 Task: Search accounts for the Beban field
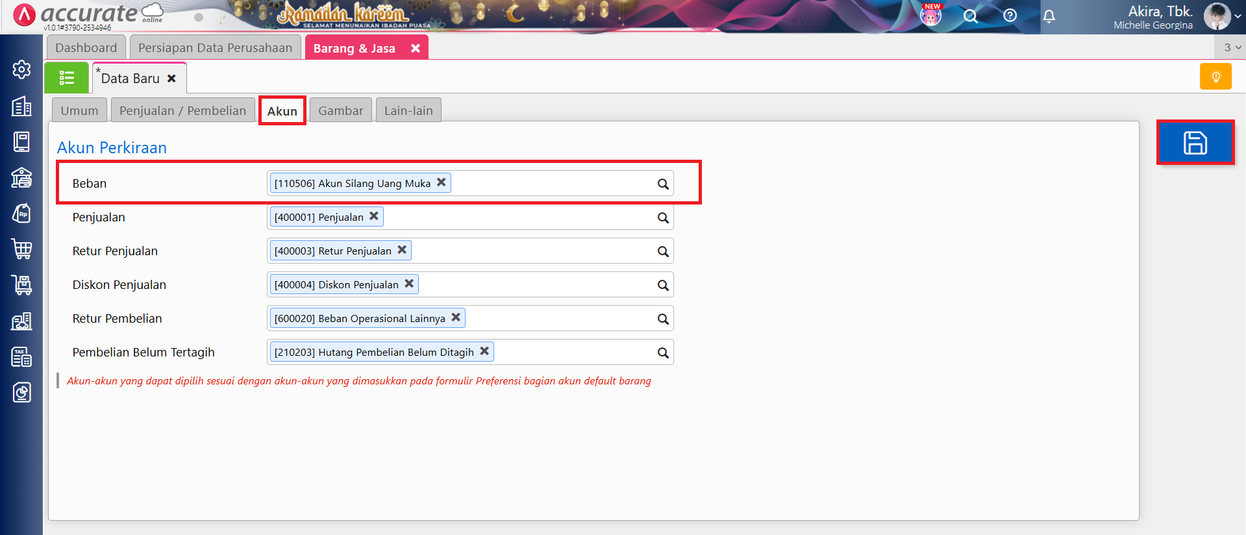coord(662,184)
